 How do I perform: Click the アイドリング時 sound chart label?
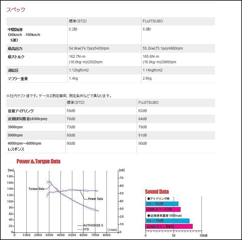point(158,199)
